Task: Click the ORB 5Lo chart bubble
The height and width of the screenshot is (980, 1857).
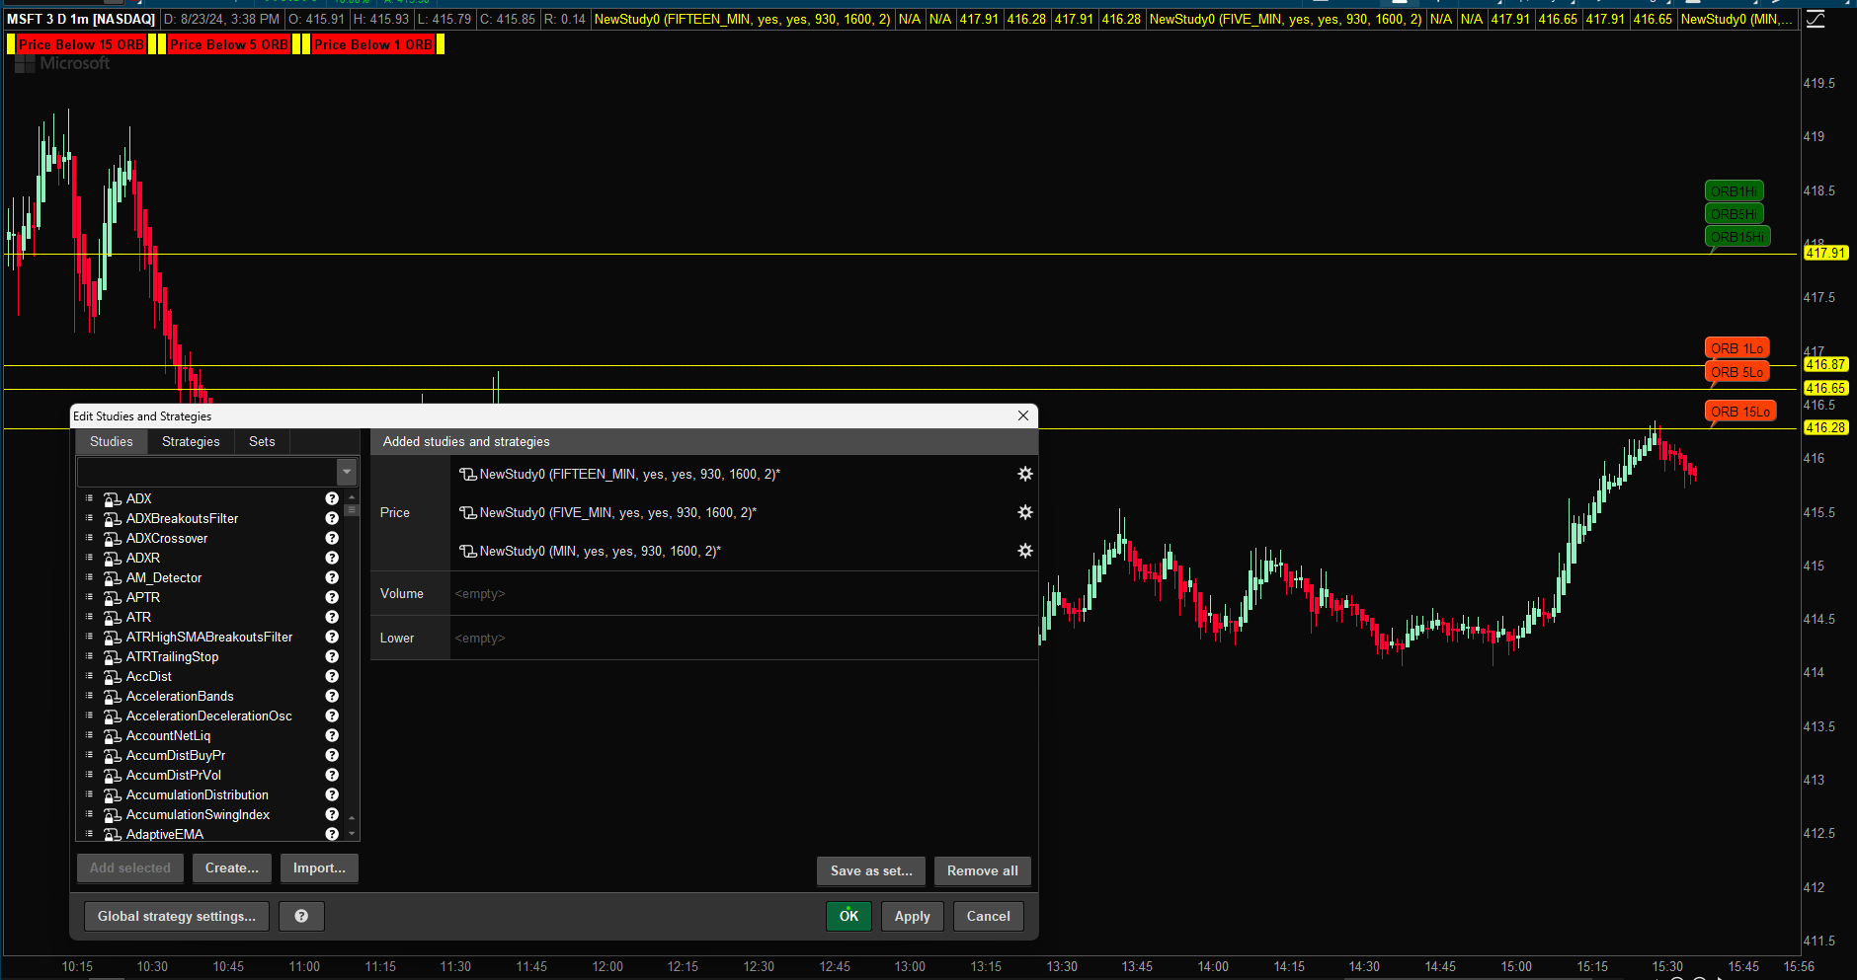Action: (x=1736, y=372)
